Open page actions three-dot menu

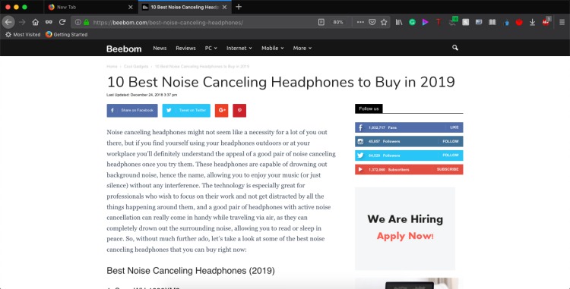point(360,22)
